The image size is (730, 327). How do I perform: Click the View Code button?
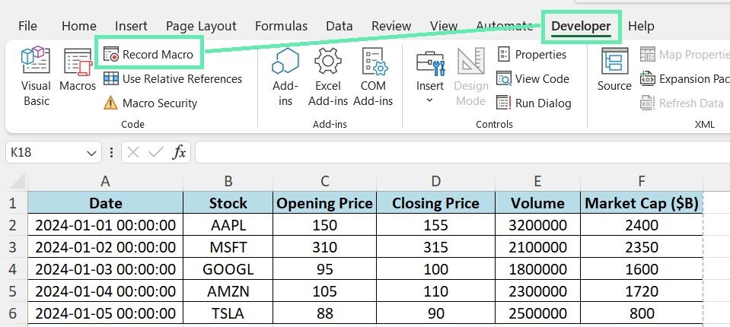(533, 79)
